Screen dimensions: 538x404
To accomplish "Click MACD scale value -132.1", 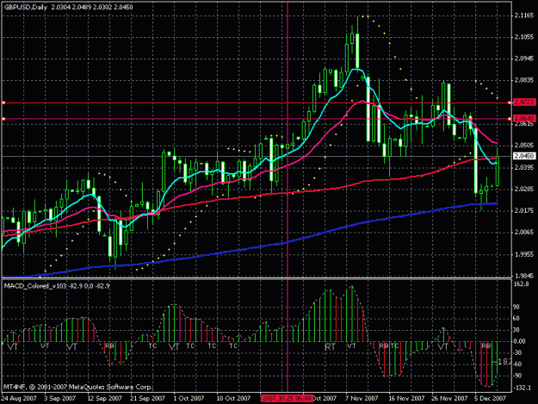I will (x=523, y=388).
